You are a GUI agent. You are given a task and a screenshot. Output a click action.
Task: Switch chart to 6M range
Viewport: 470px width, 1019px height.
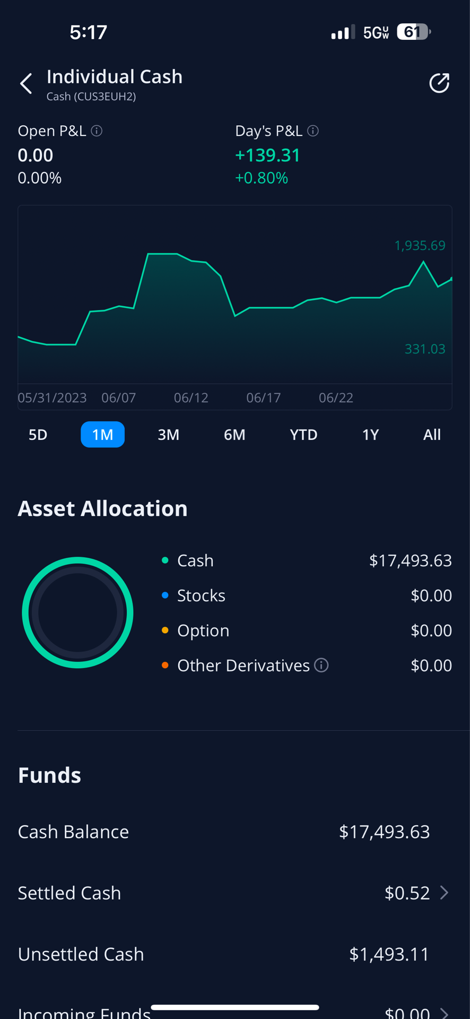tap(234, 435)
